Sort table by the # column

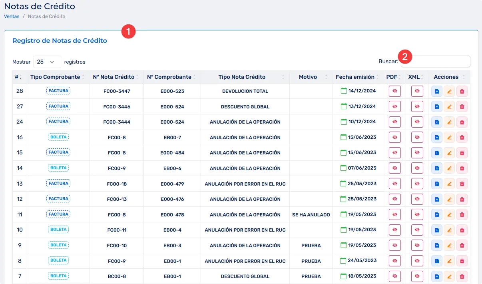(18, 77)
